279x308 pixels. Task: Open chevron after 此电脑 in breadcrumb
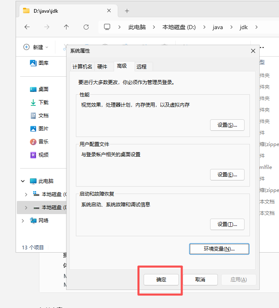coord(154,27)
